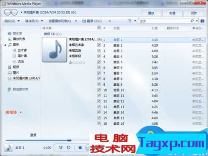The height and width of the screenshot is (156, 208).
Task: Switch to the 刻录 tab
Action: [x=172, y=13]
